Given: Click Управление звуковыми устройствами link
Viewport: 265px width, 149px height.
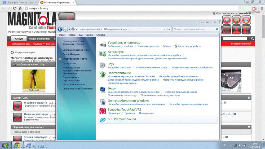Looking at the screenshot, I should click(192, 68).
